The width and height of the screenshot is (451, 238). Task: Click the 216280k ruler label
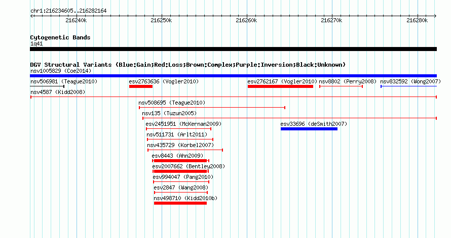pos(417,20)
